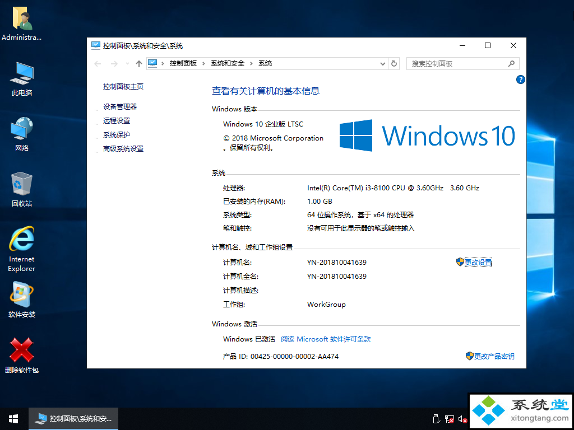Image resolution: width=574 pixels, height=430 pixels.
Task: Expand chevron after 控制面板 in breadcrumb
Action: [203, 64]
